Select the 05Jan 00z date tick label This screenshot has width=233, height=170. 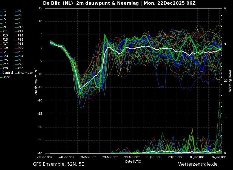pyautogui.click(x=197, y=157)
